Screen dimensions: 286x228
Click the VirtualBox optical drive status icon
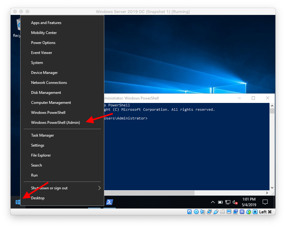[x=196, y=212]
